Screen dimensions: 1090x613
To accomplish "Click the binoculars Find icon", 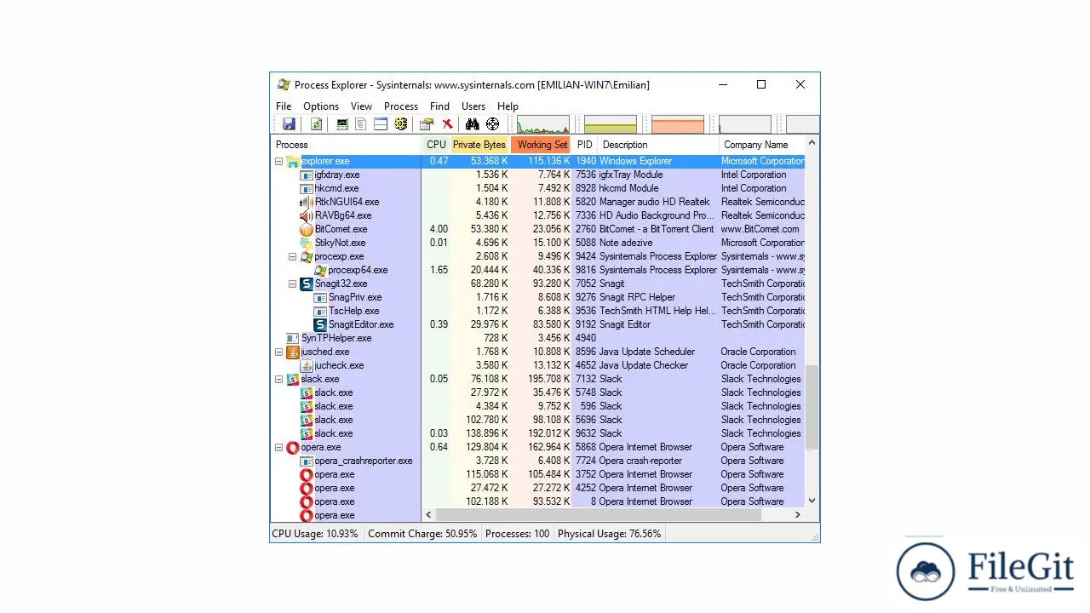I will coord(472,124).
